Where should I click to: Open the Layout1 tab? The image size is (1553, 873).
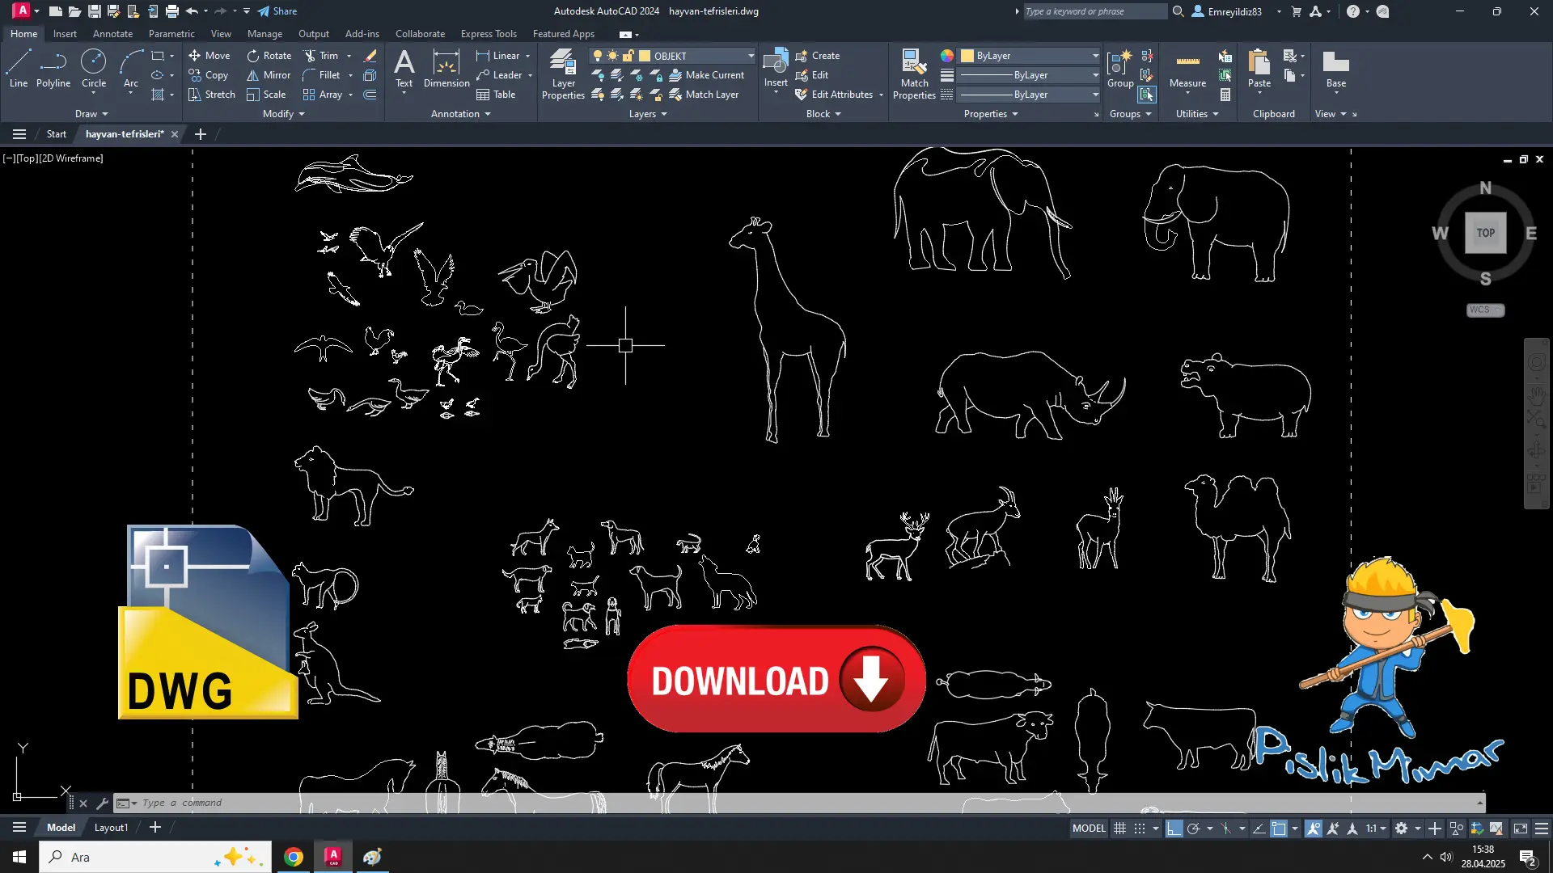111,828
